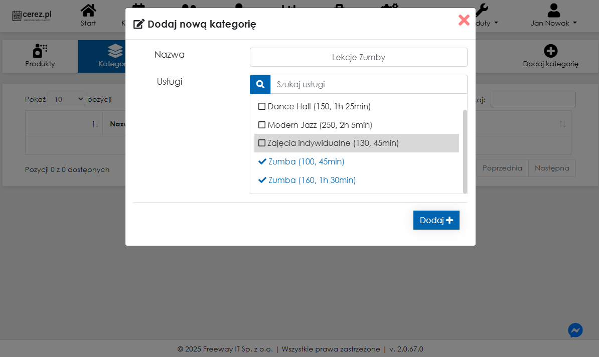This screenshot has height=357, width=599.
Task: Open the Pokaż 10 pozycji dropdown
Action: (67, 99)
